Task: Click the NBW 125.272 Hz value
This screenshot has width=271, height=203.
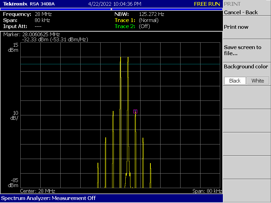Action: pos(151,14)
